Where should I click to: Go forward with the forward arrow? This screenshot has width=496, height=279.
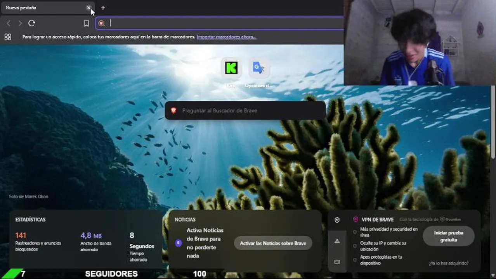coord(20,23)
